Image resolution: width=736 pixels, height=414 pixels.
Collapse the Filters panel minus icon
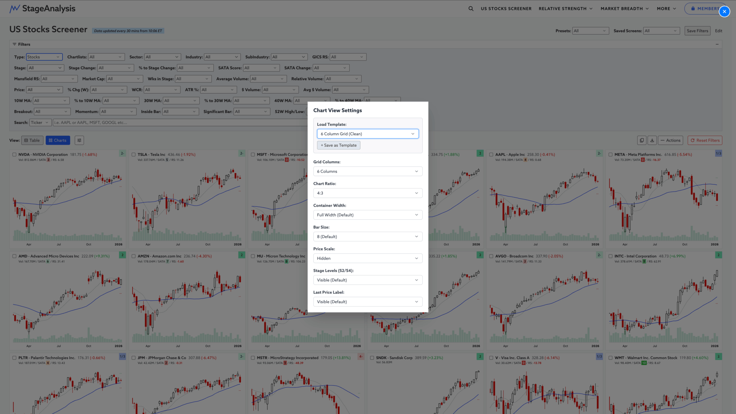click(717, 45)
